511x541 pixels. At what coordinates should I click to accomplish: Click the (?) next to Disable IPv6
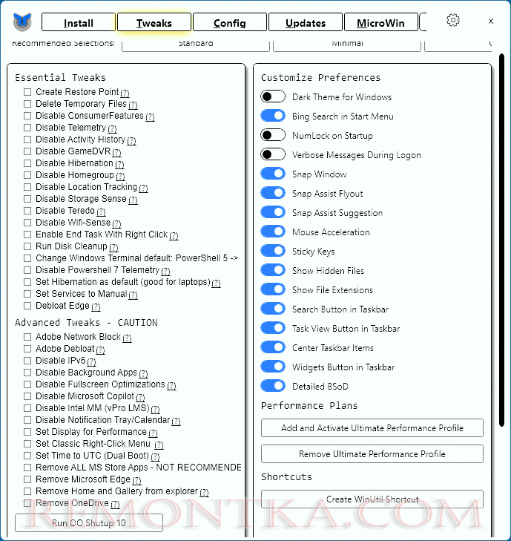91,361
